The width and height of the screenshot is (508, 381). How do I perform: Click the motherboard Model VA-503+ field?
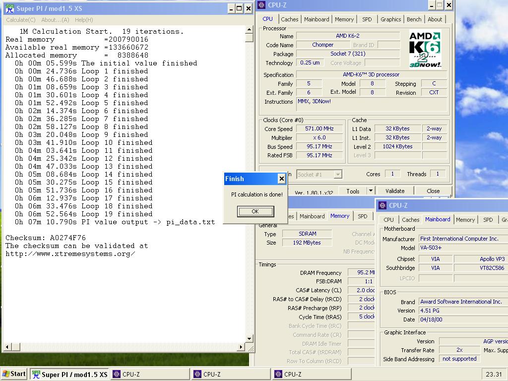[x=463, y=248]
